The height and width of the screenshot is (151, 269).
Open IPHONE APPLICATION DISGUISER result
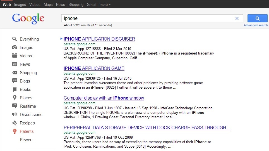coord(99,39)
